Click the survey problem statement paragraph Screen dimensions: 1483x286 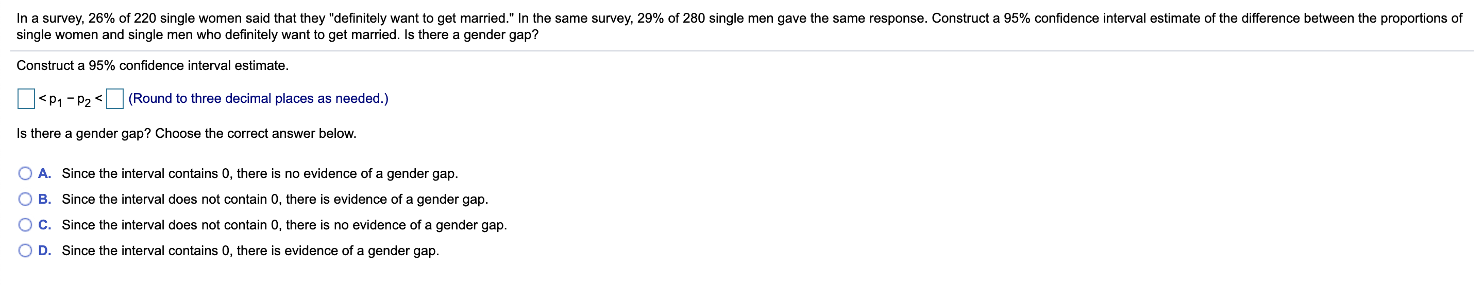(739, 26)
